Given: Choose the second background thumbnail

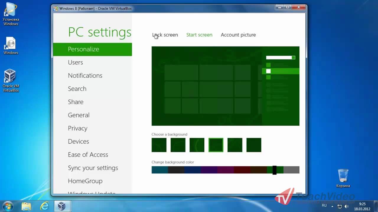Looking at the screenshot, I should [178, 145].
